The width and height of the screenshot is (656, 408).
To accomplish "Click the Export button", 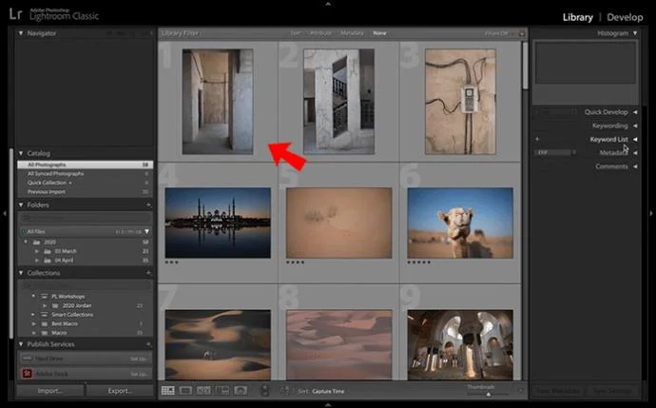I will click(x=120, y=391).
